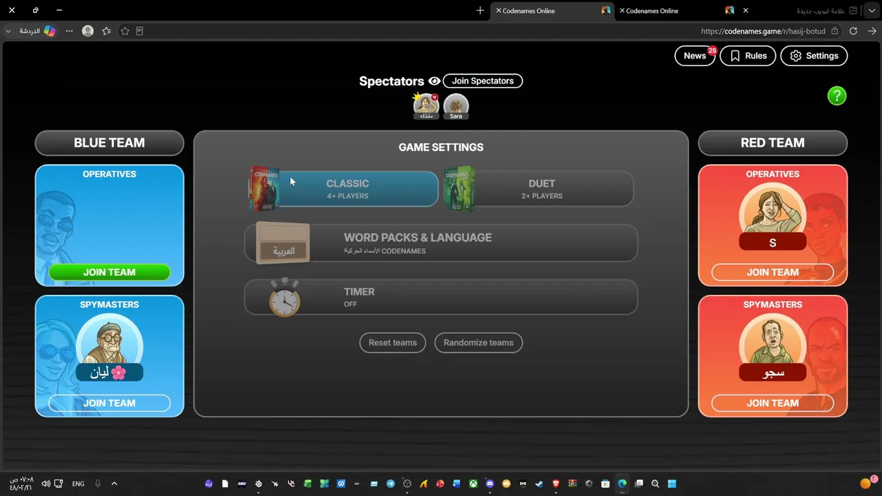Reload the page

(x=853, y=31)
